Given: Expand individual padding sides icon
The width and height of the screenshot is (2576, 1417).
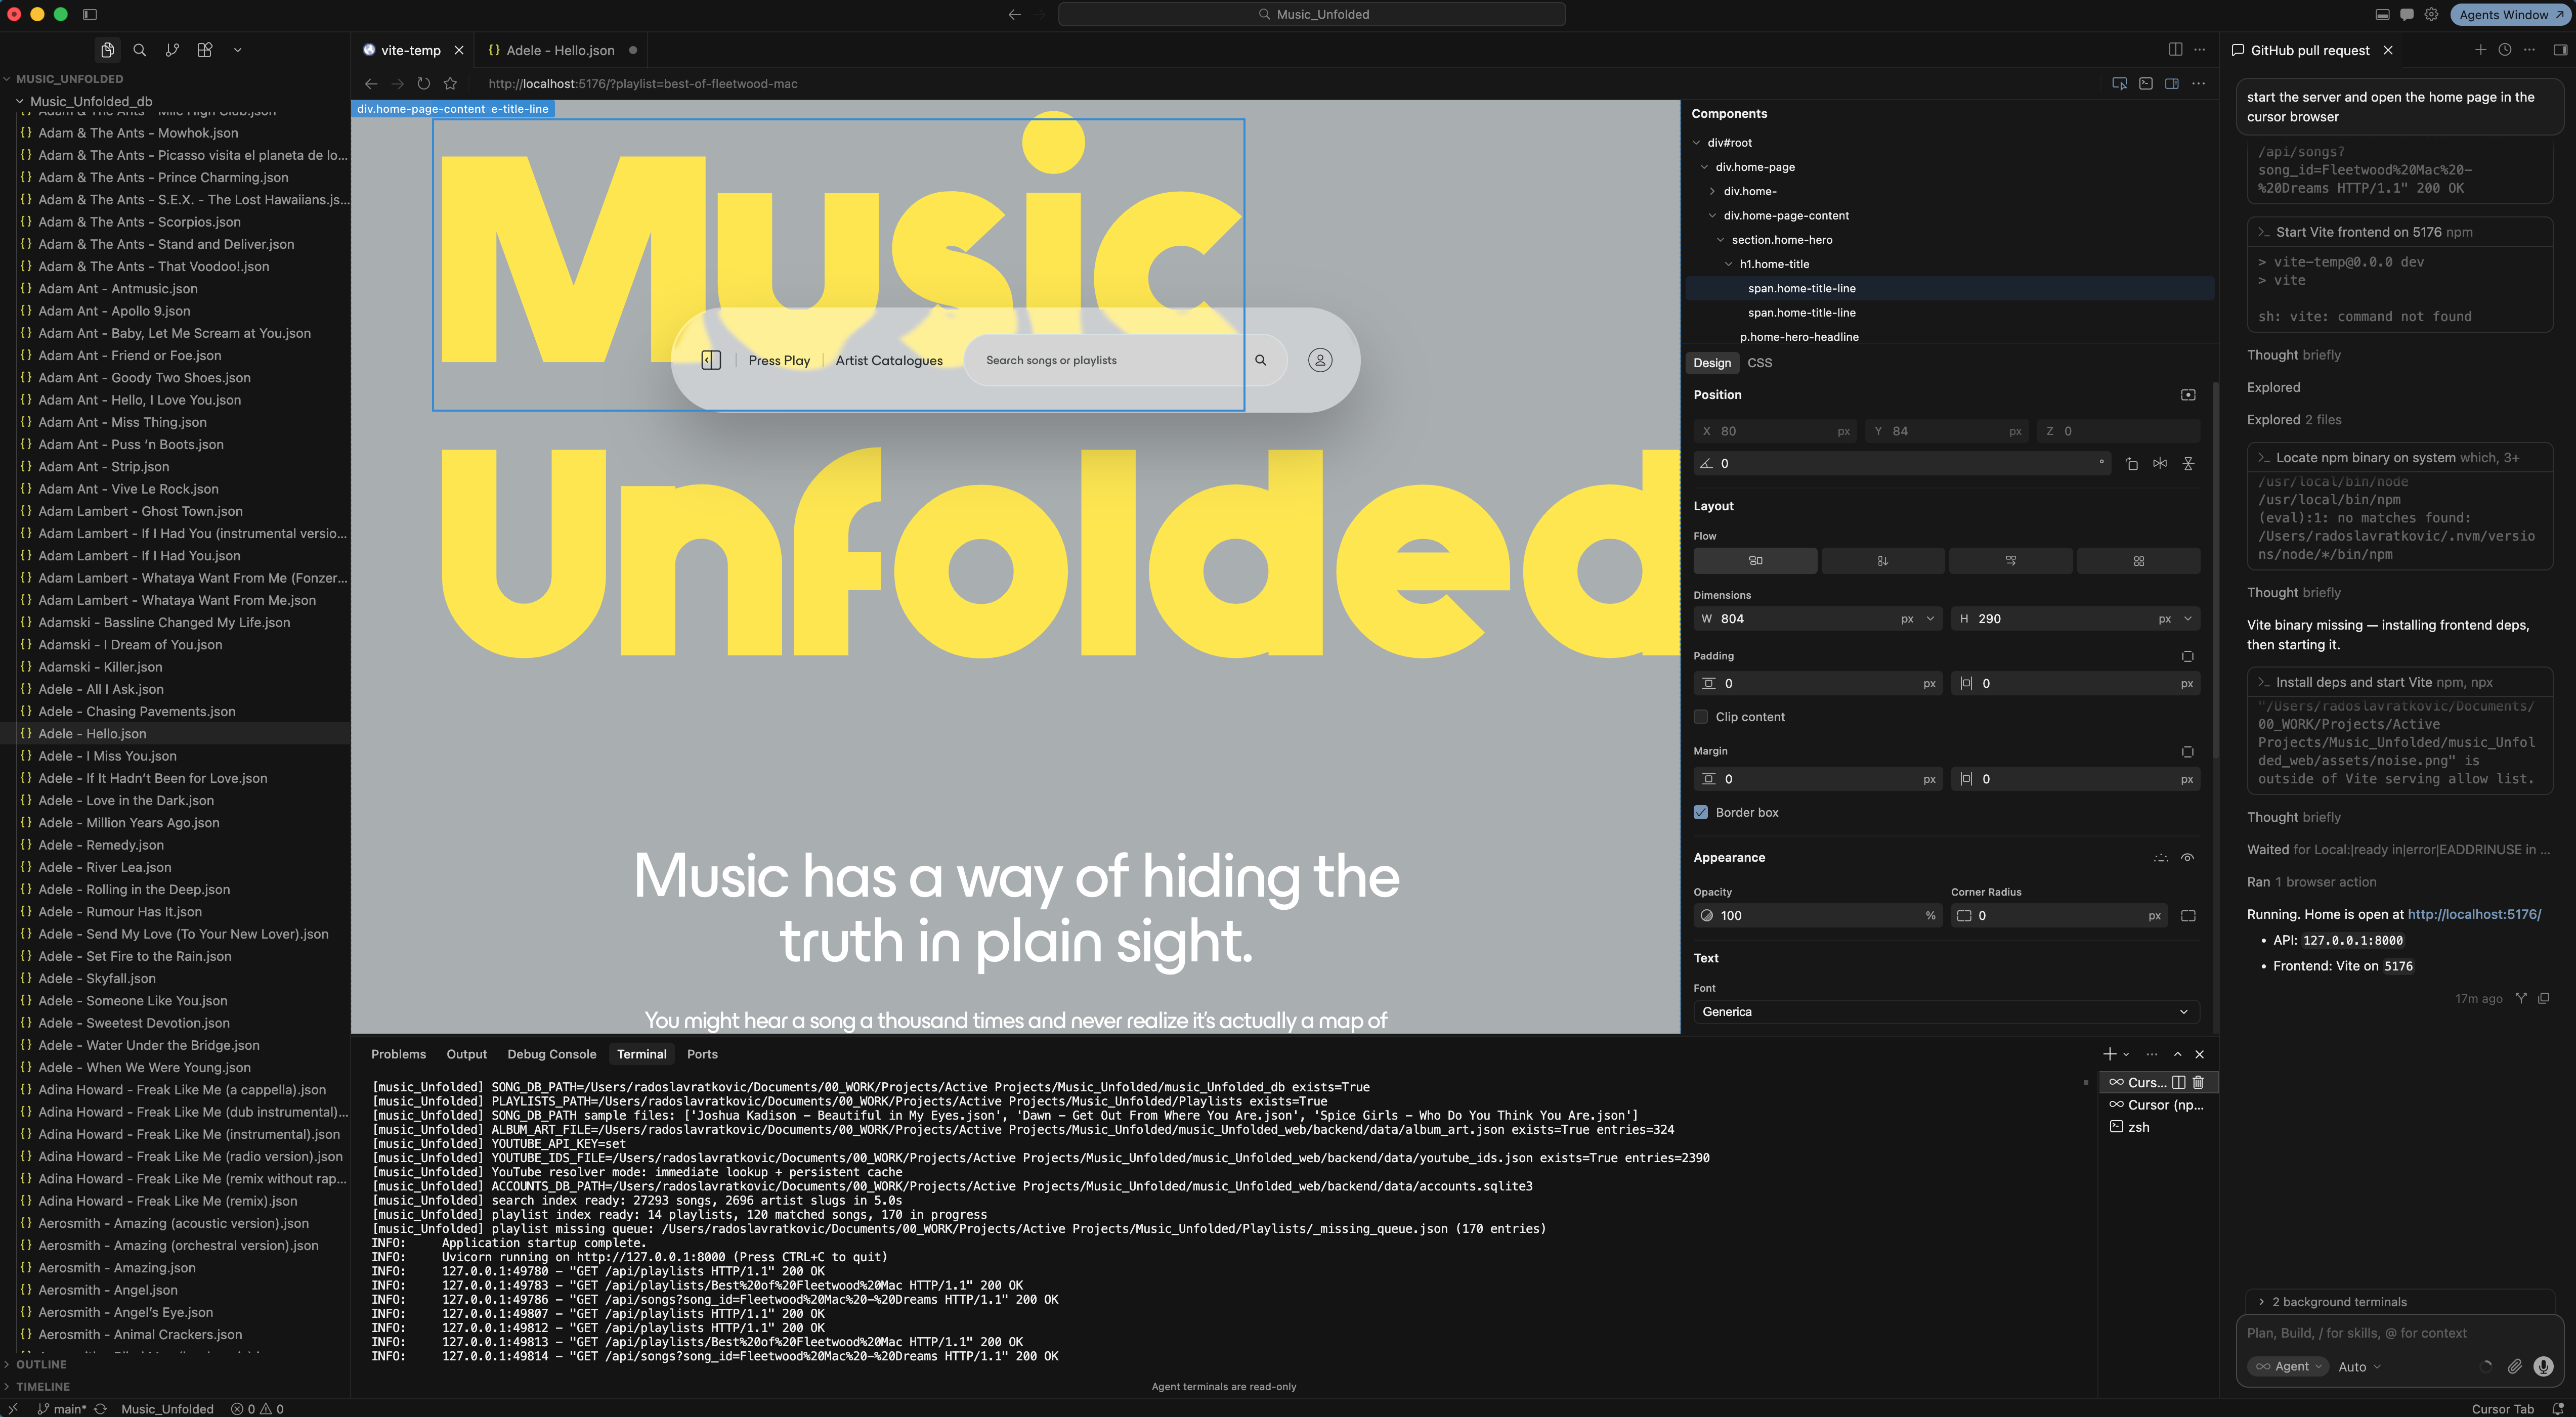Looking at the screenshot, I should coord(2188,656).
